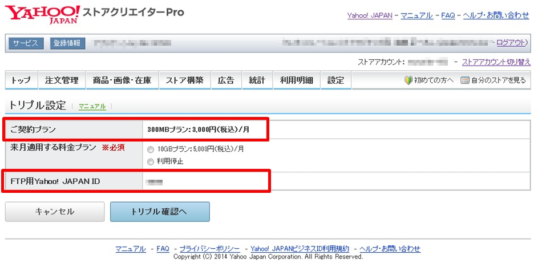Viewport: 542px width, 271px height.
Task: Click the トリプル設定 heading
Action: pyautogui.click(x=37, y=106)
